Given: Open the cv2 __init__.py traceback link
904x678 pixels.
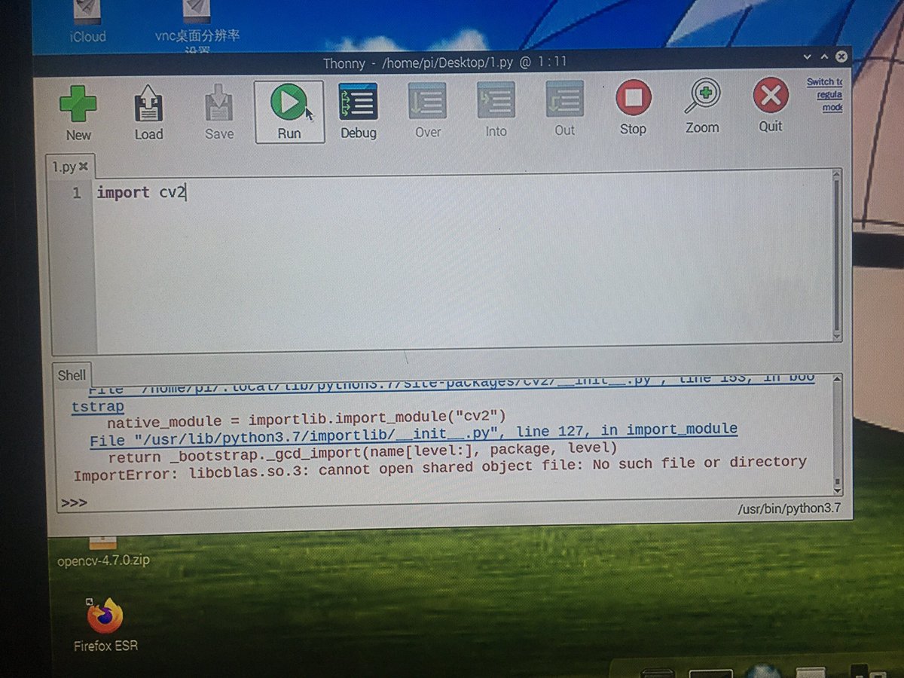Looking at the screenshot, I should (x=443, y=392).
